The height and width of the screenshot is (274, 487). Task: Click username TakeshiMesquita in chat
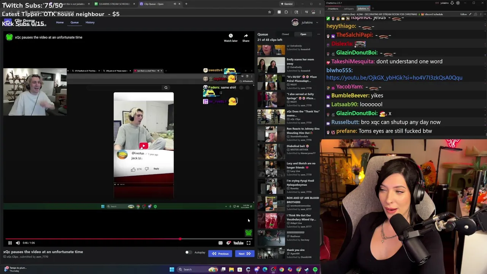tap(353, 61)
